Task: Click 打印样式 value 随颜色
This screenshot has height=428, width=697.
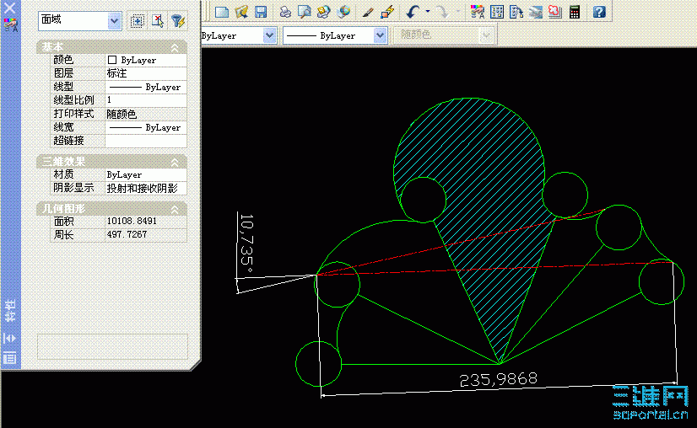Action: [x=146, y=114]
